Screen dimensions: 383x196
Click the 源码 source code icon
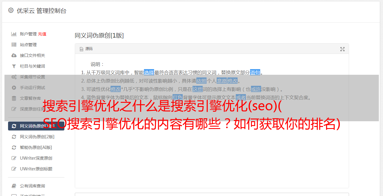[x=81, y=49]
